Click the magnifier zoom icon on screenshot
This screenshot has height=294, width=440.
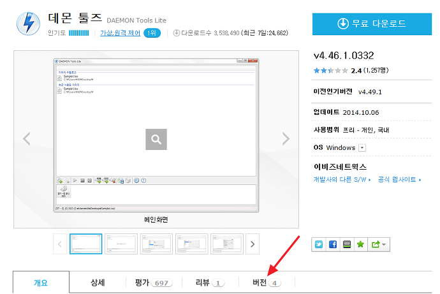[x=156, y=139]
